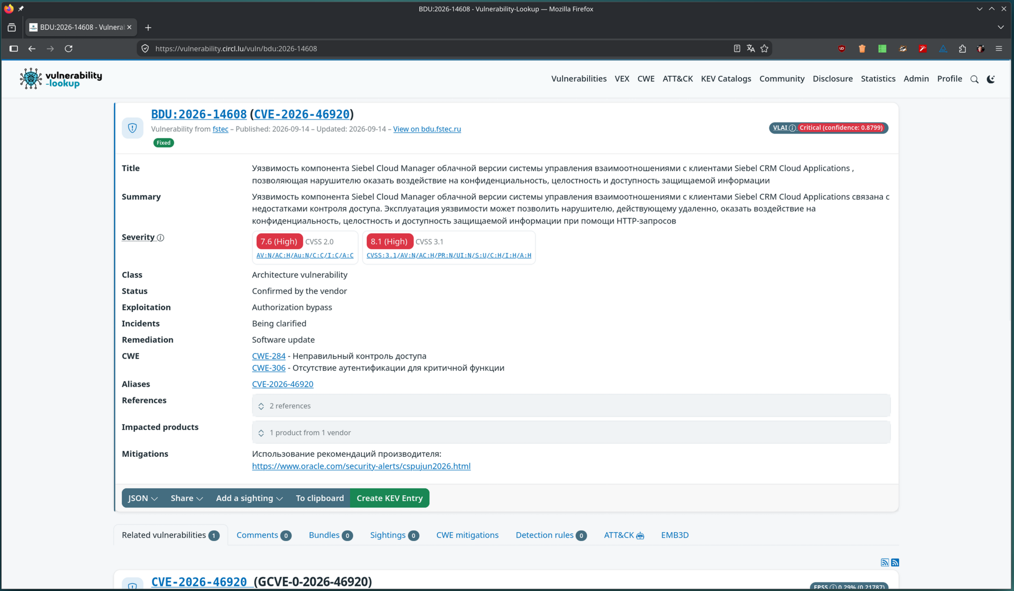Open the CVSS 3.1 vector string link
Viewport: 1014px width, 591px height.
coord(449,255)
